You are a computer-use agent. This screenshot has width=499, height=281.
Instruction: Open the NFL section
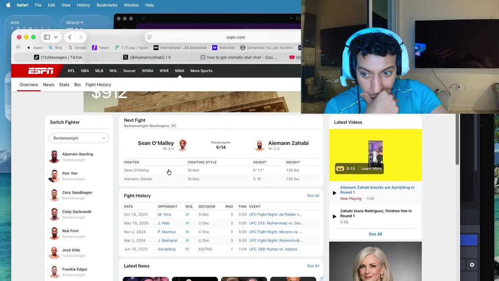[x=71, y=71]
